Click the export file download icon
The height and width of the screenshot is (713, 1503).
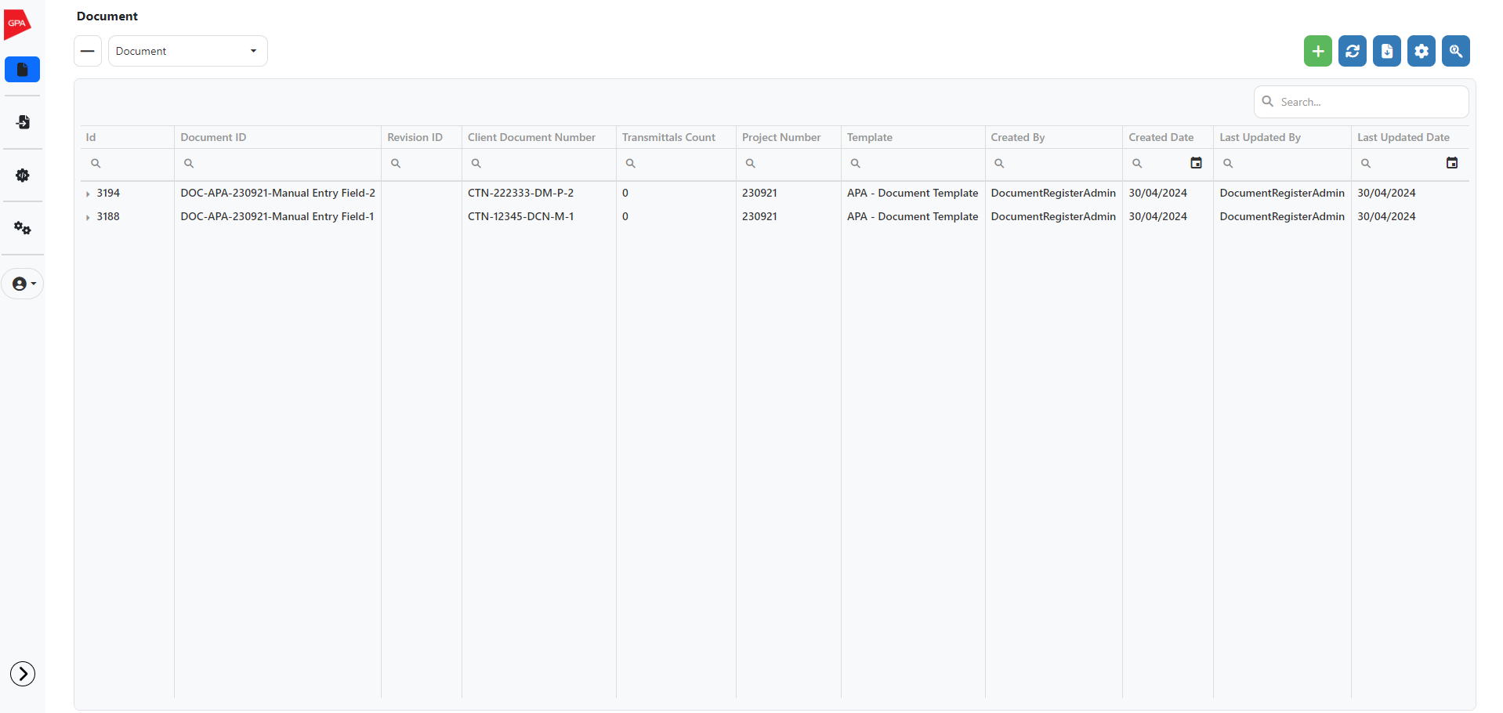[x=1386, y=51]
